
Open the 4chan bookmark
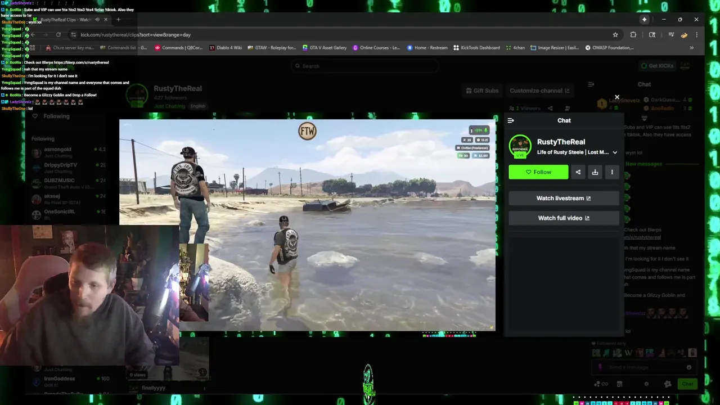point(515,48)
